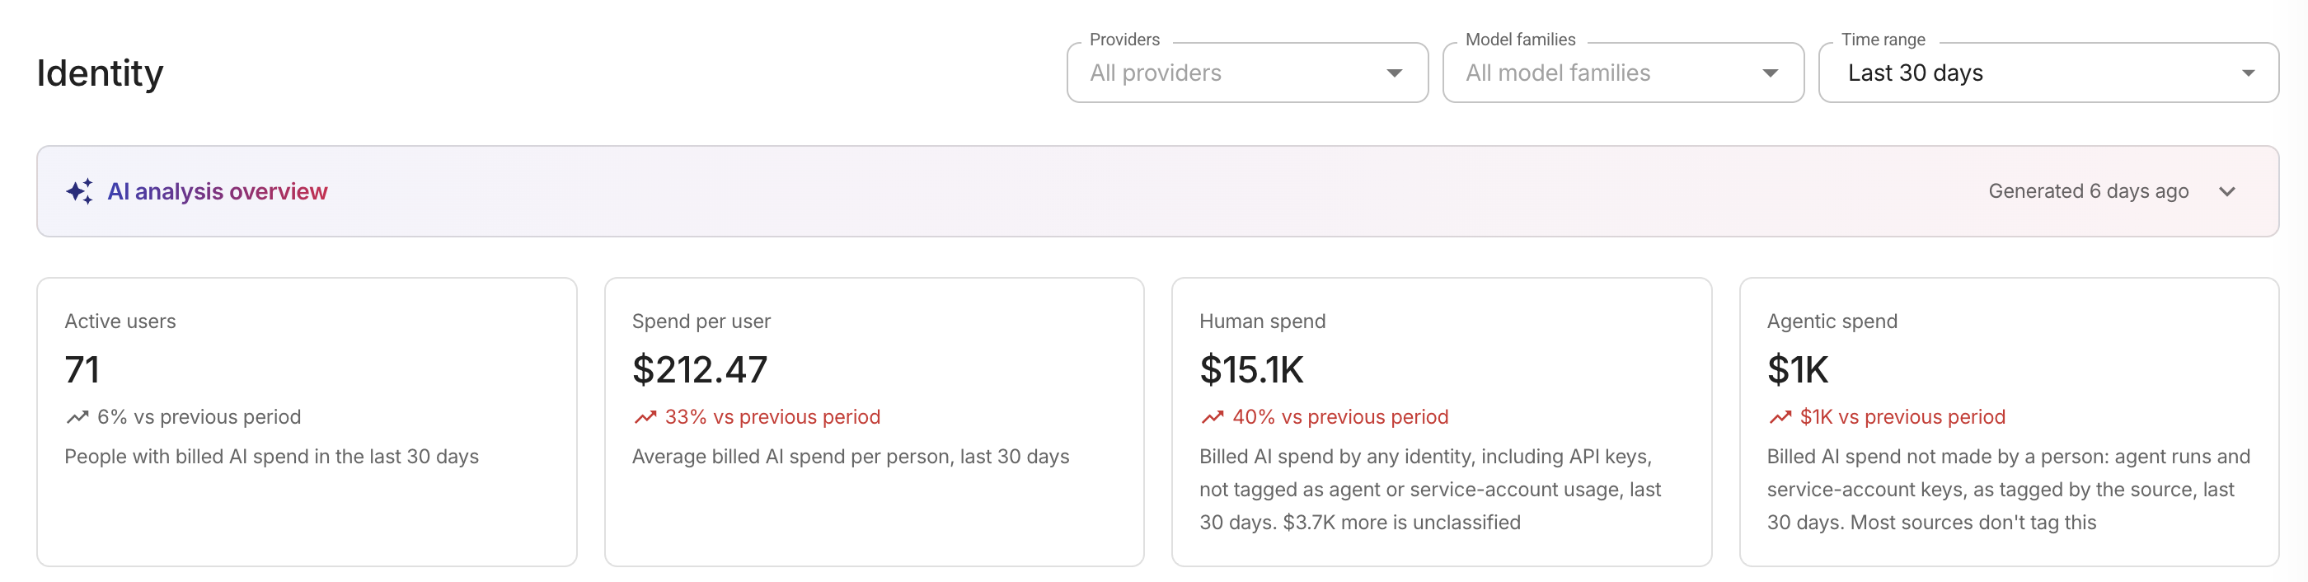Click the Active users trend arrow icon
The height and width of the screenshot is (582, 2308).
77,416
